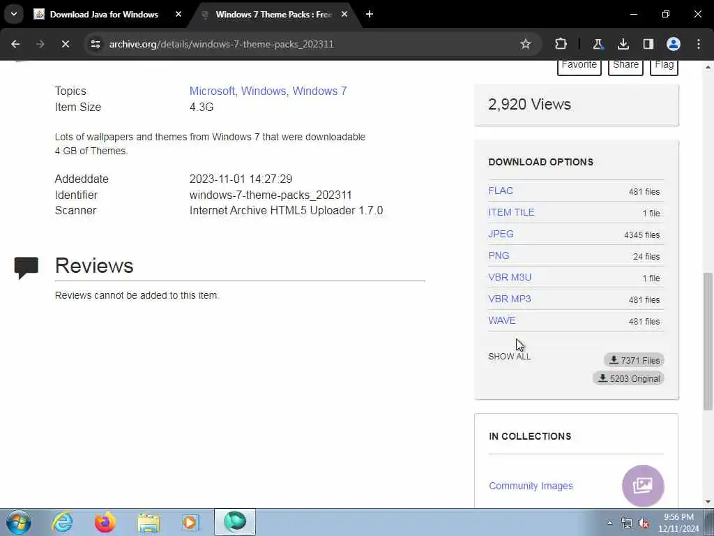Click the purple images floating button
This screenshot has height=536, width=714.
click(642, 486)
